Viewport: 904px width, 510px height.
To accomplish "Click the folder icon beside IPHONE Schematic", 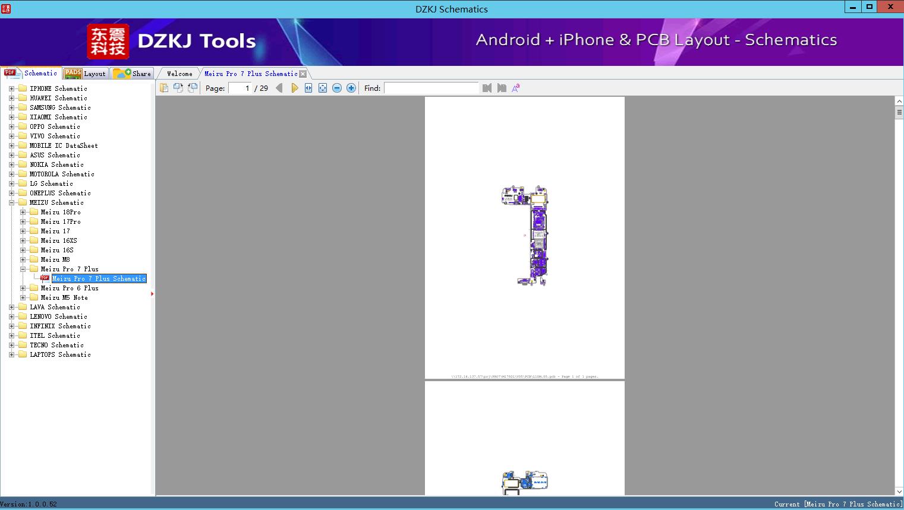I will [x=23, y=88].
